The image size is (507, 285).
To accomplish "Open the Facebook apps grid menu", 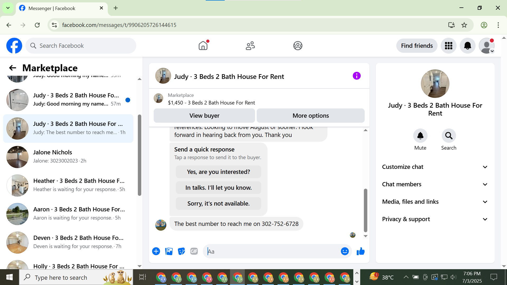I will (x=448, y=46).
